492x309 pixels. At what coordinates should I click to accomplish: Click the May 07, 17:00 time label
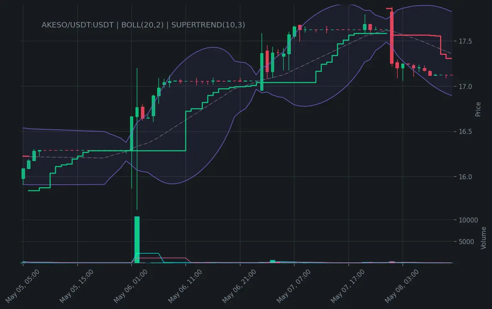point(348,286)
